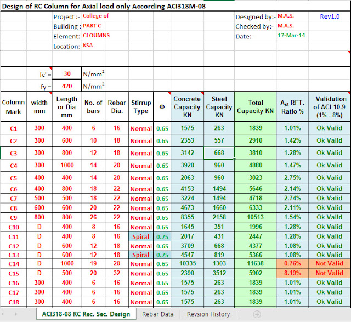The width and height of the screenshot is (351, 322).
Task: Add a new sheet with plus icon
Action: [257, 314]
